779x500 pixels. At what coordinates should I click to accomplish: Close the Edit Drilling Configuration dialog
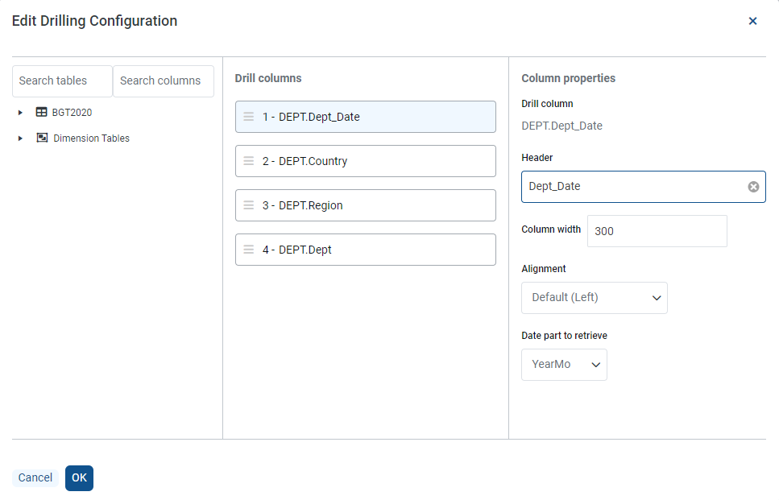point(752,21)
